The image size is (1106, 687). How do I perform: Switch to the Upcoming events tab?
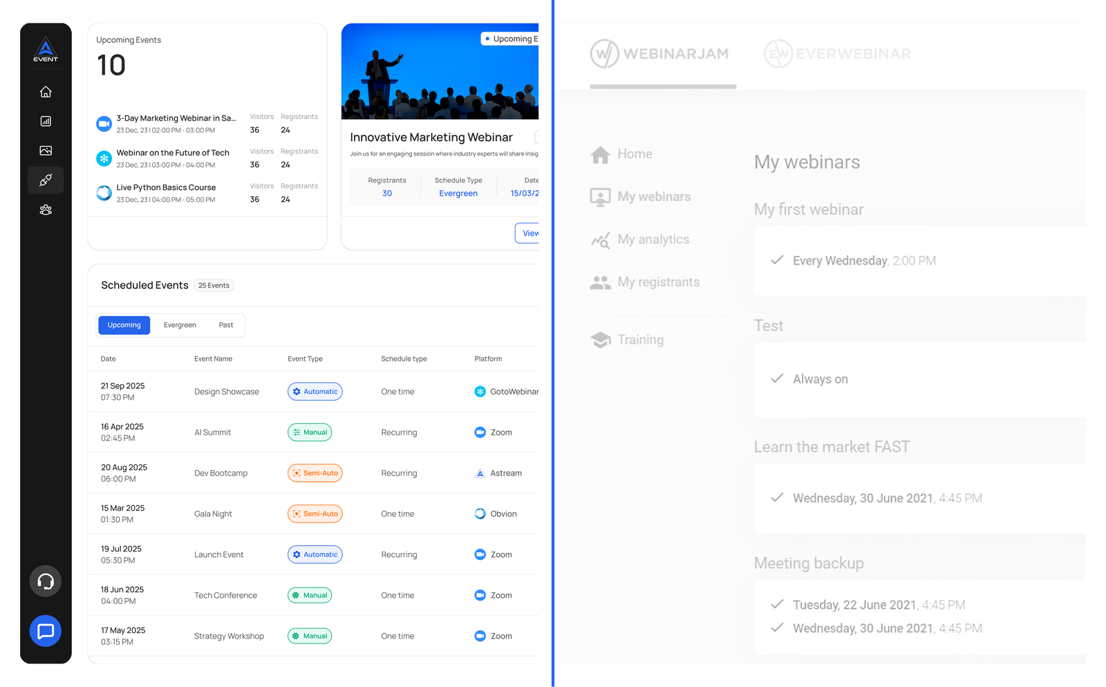tap(124, 325)
